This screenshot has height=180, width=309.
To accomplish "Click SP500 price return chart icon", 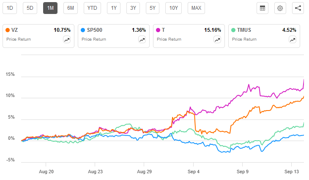I will [x=142, y=39].
